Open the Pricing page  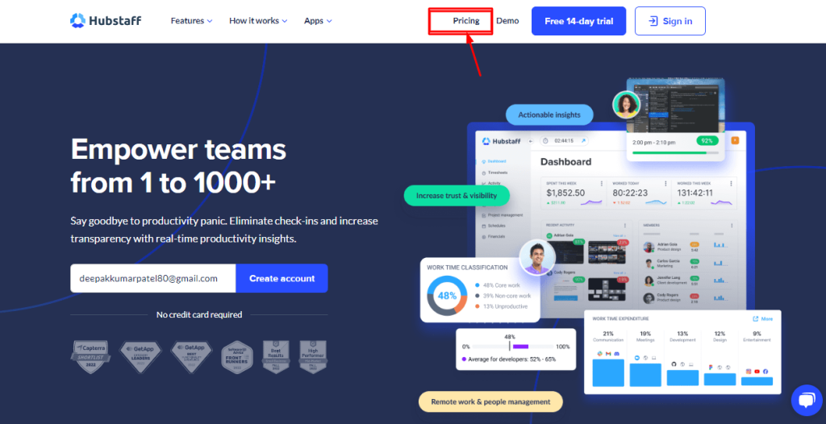click(x=465, y=21)
